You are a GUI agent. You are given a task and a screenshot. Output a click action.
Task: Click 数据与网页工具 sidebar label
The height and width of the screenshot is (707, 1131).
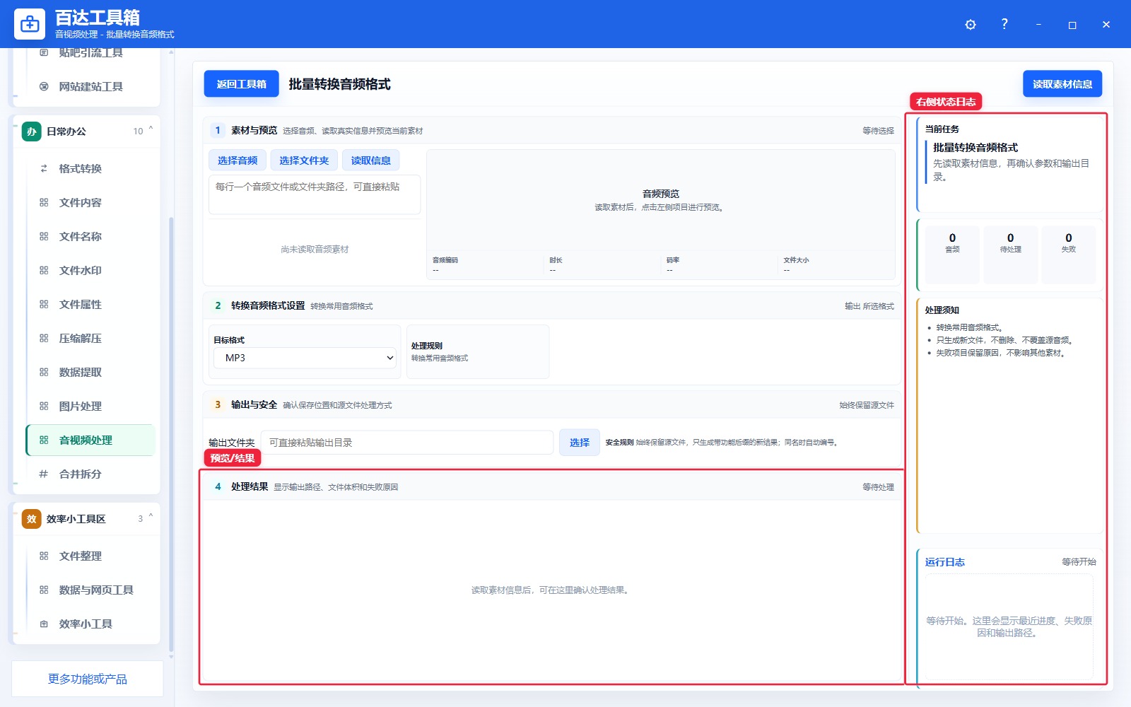click(x=96, y=590)
